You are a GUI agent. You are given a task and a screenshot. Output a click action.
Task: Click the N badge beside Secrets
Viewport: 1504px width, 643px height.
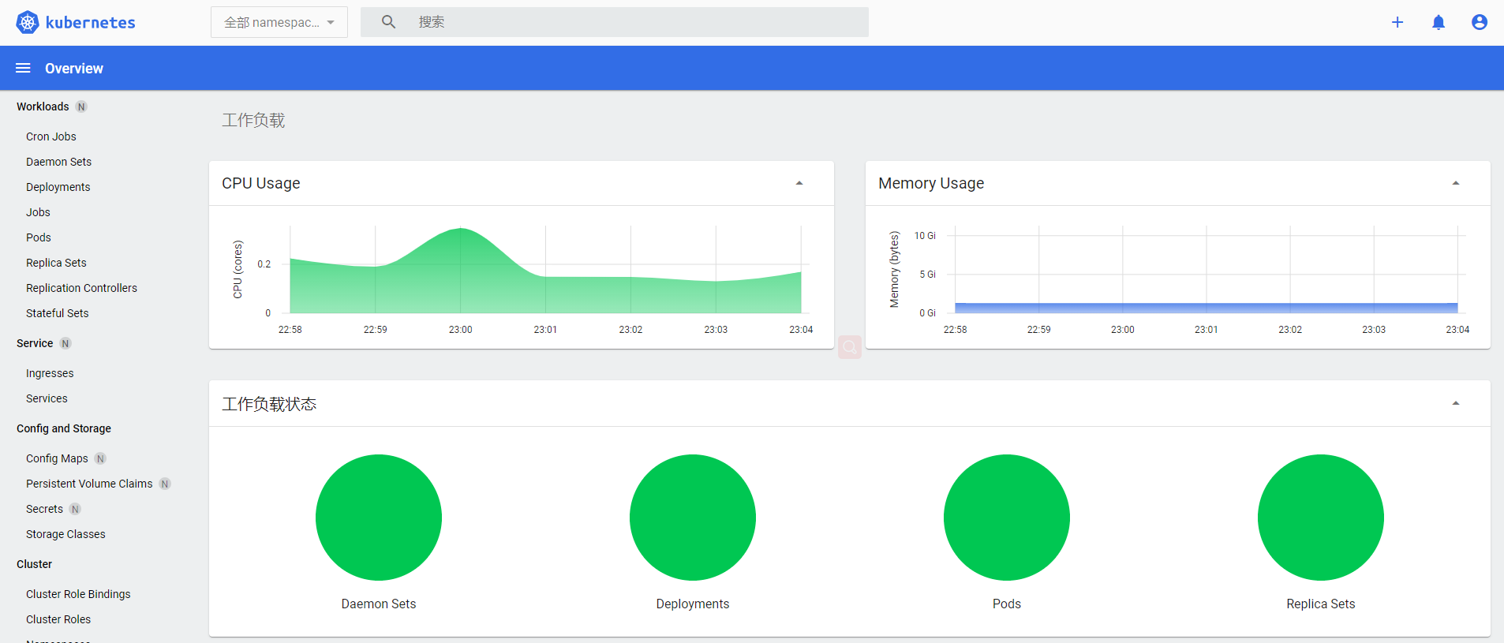[x=75, y=509]
